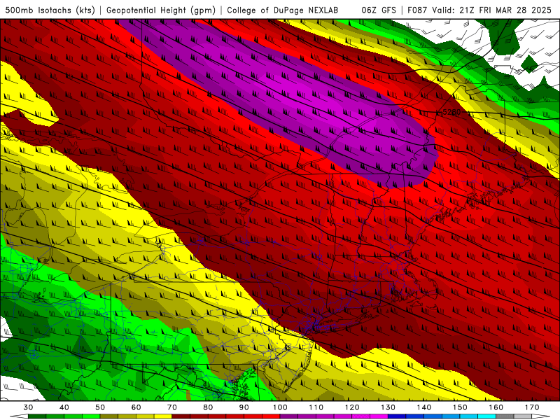Click the legend value '130'
Screen dimensions: 560x420
pos(388,407)
